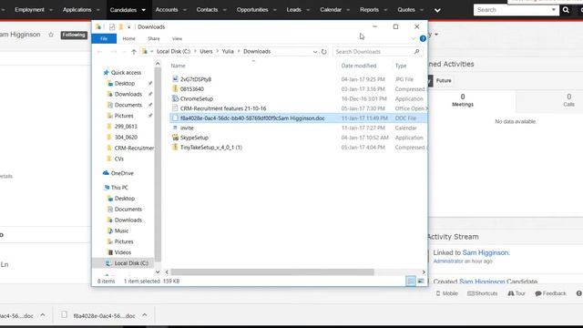Open the Share ribbon tab
583x328 pixels.
coord(154,38)
